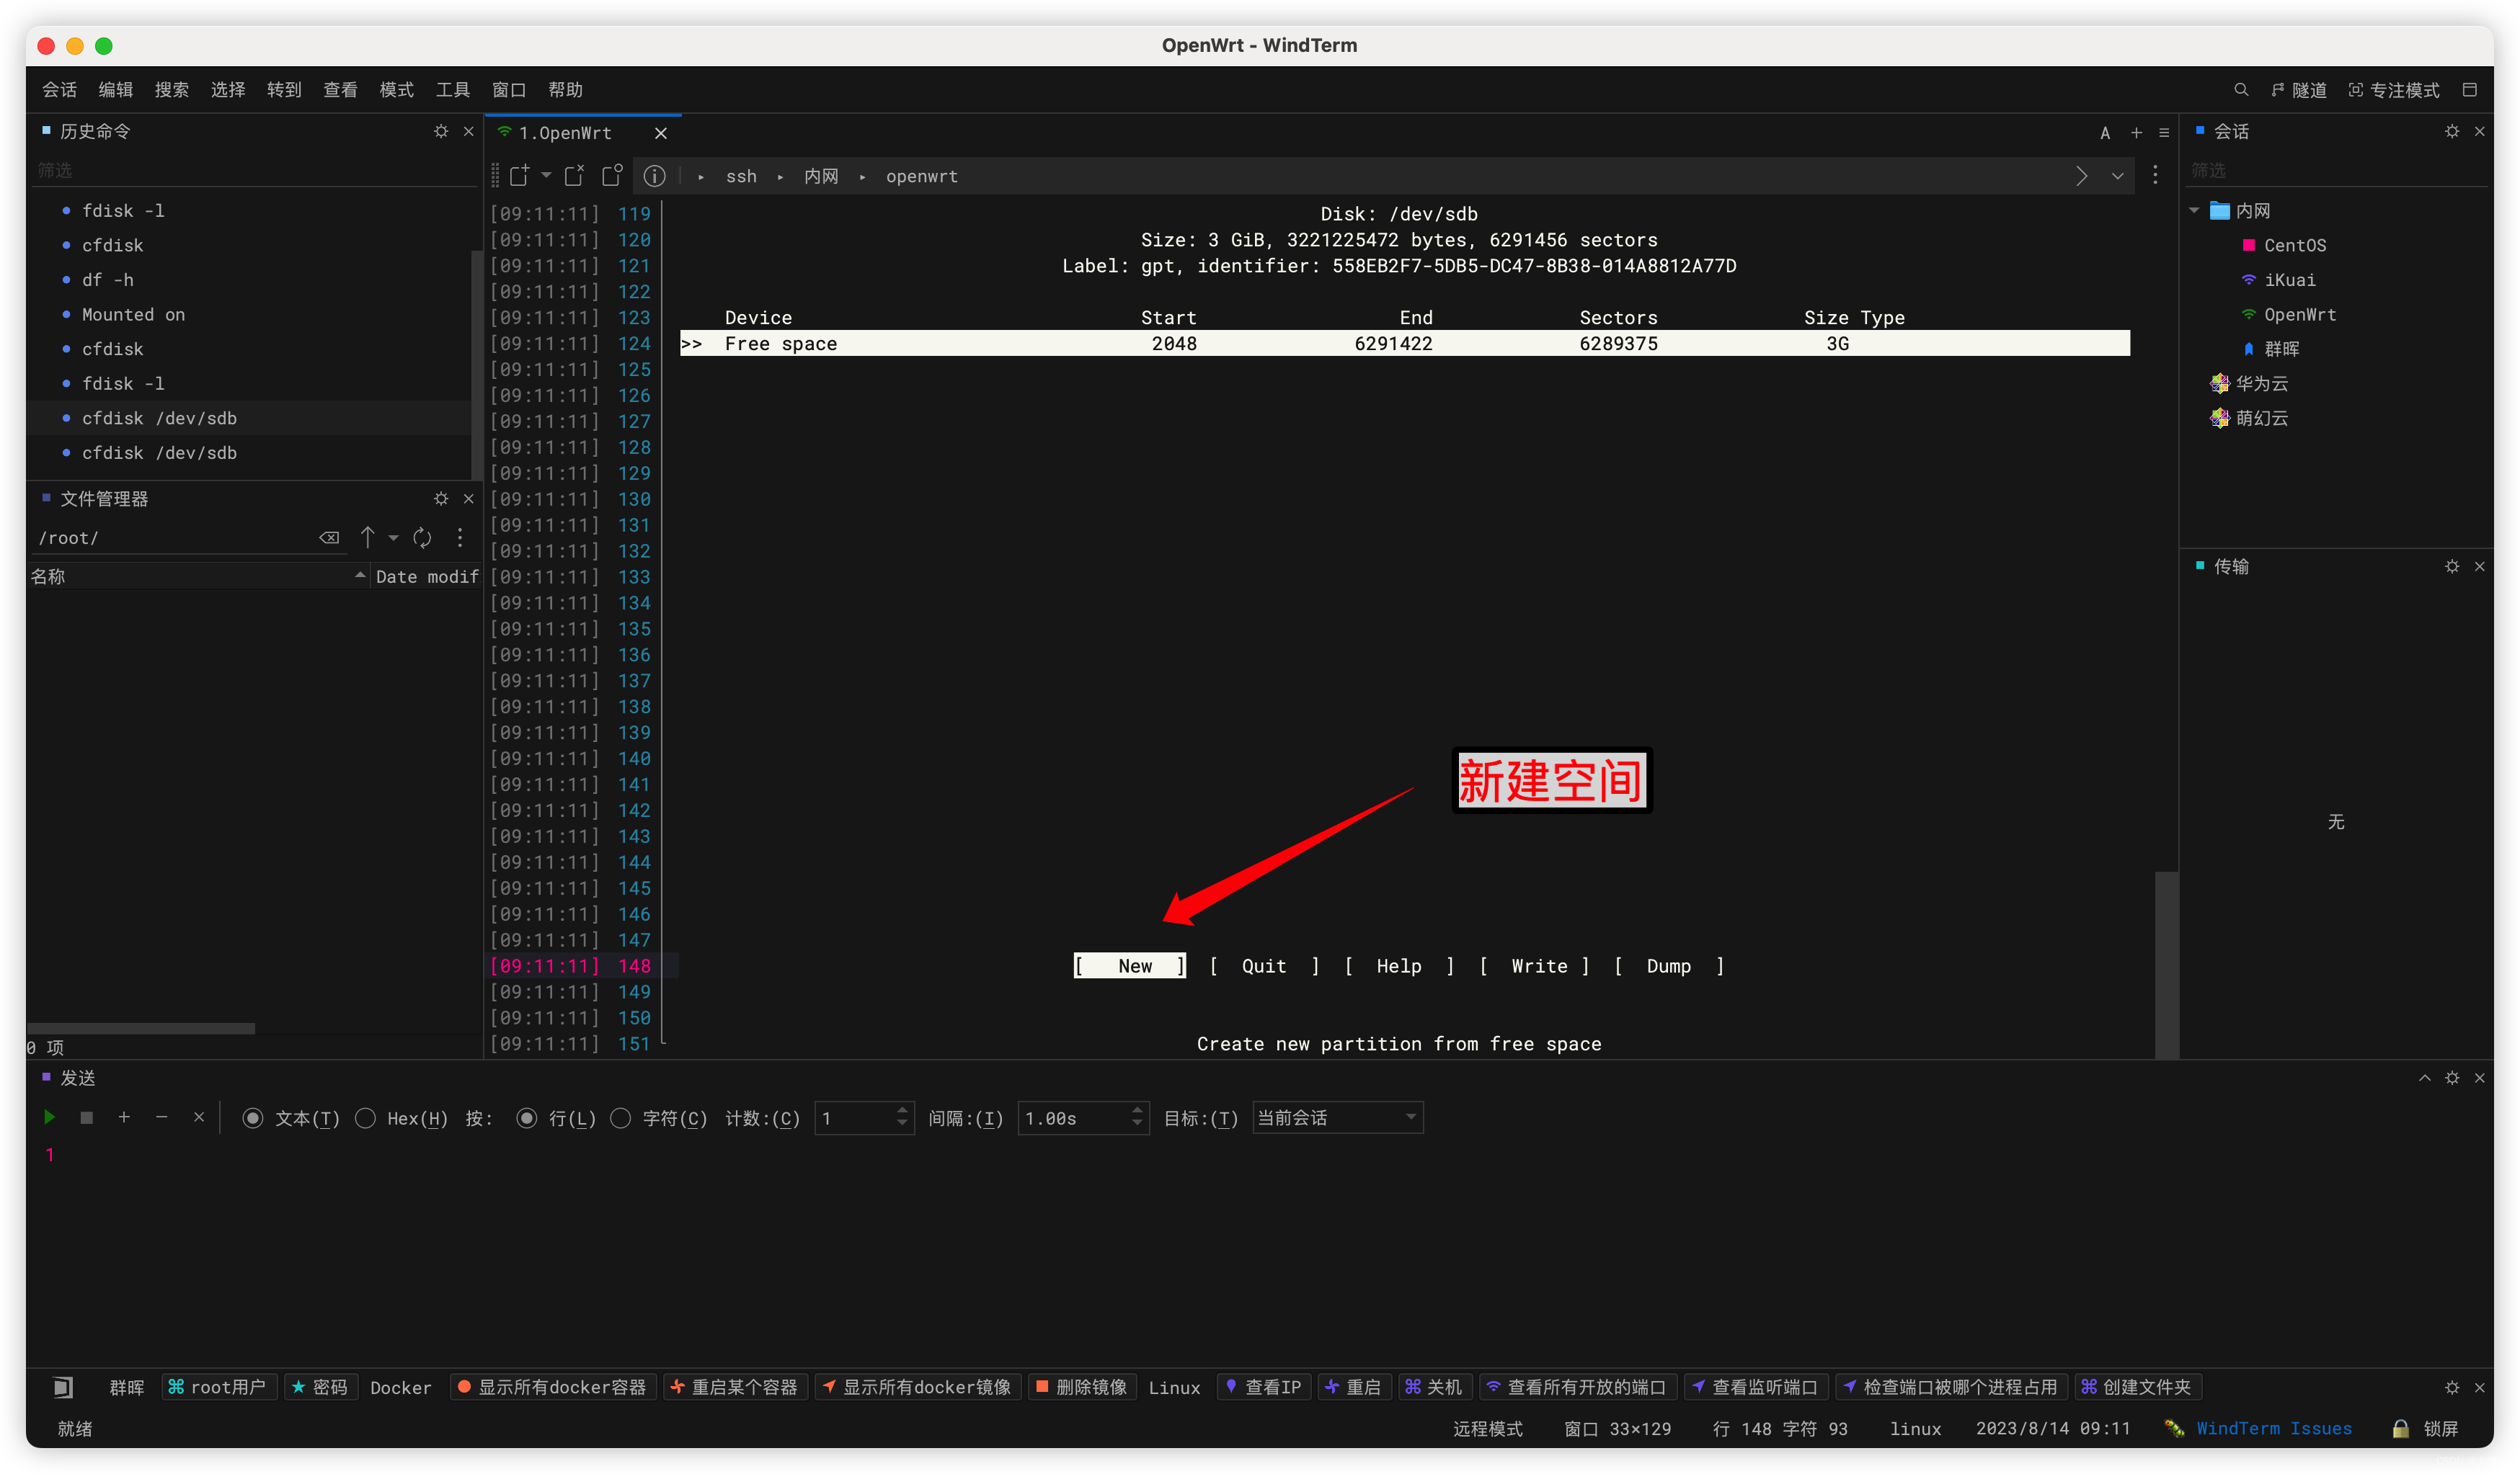The image size is (2520, 1474).
Task: Add a new terminal tab with plus
Action: tap(2136, 132)
